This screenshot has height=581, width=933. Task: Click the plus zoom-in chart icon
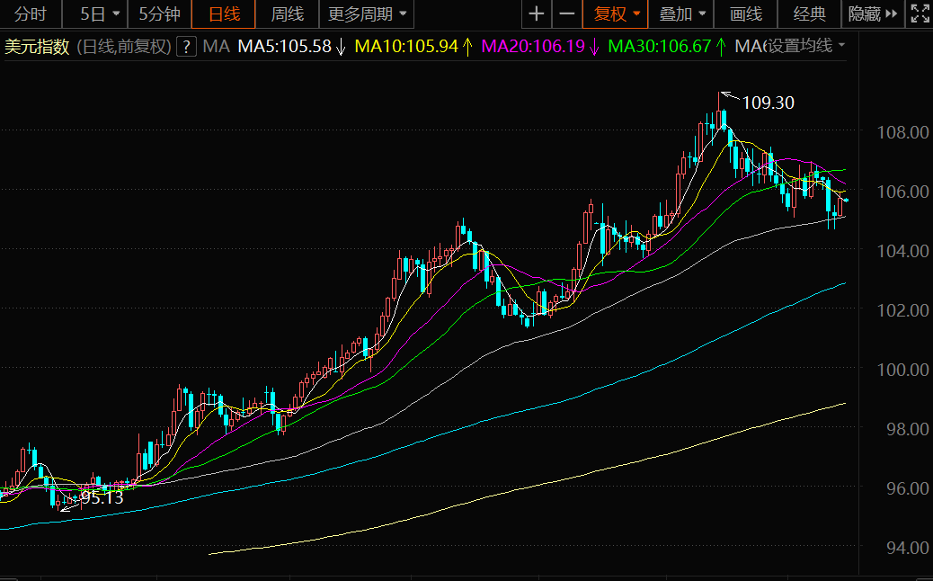(x=537, y=13)
